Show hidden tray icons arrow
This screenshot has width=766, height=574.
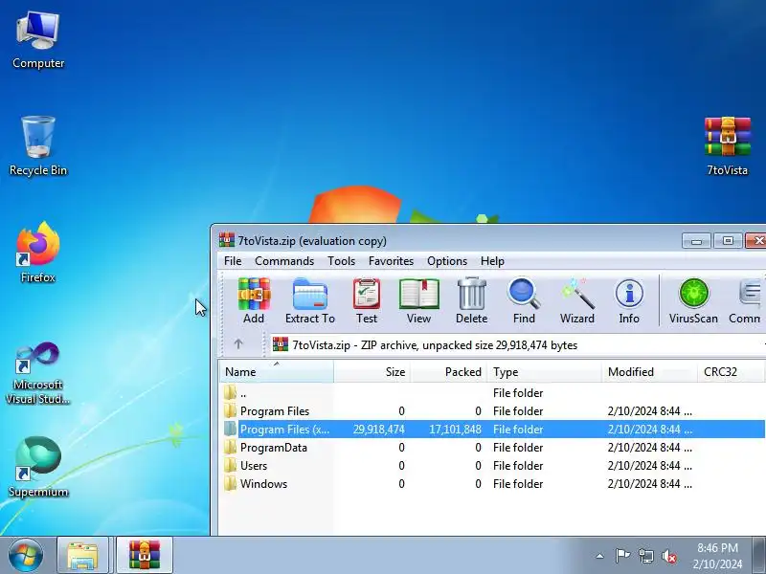pyautogui.click(x=600, y=556)
